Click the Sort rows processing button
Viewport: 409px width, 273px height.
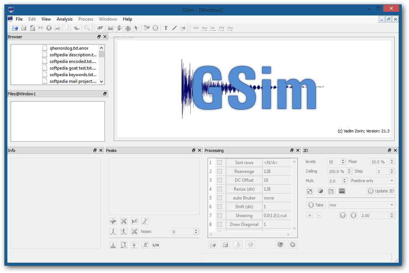coord(244,163)
